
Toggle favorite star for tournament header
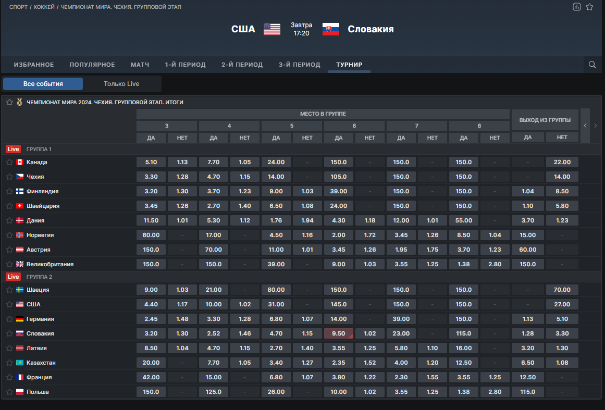pyautogui.click(x=9, y=102)
